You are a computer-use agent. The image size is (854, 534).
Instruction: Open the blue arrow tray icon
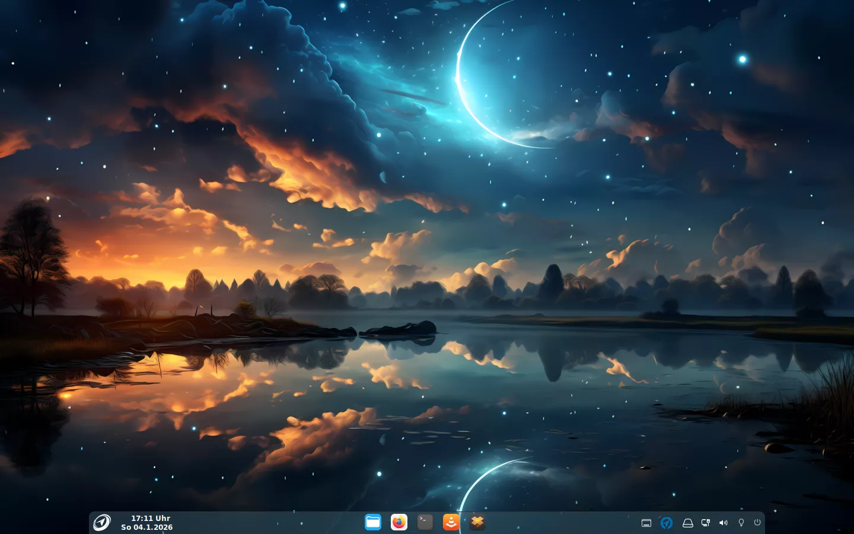tap(667, 523)
